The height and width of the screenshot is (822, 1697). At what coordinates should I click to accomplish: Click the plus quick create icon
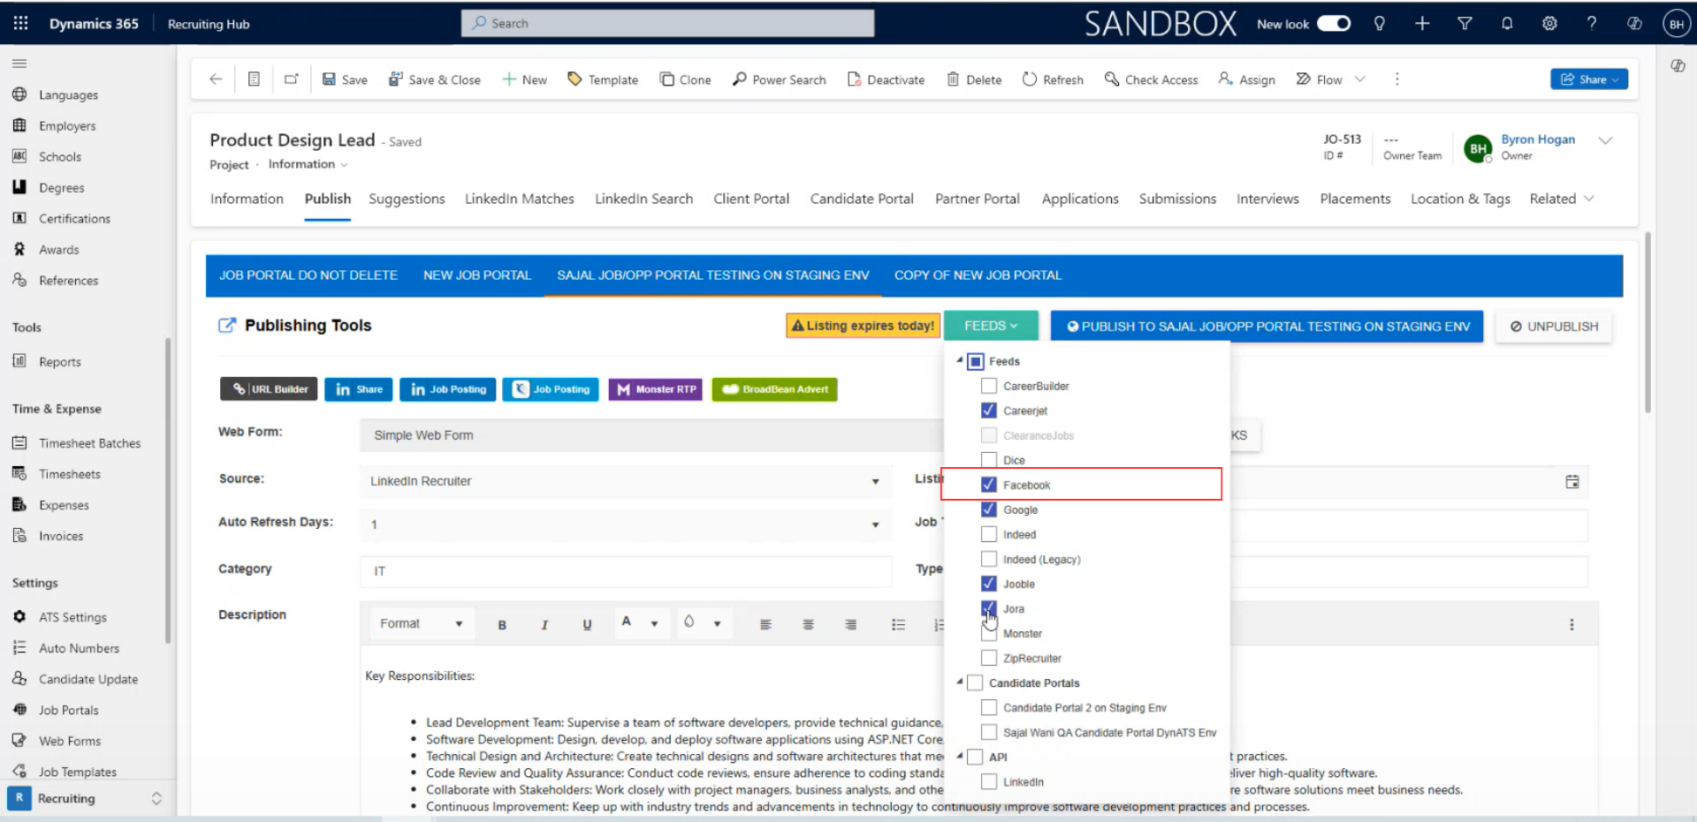tap(1421, 24)
